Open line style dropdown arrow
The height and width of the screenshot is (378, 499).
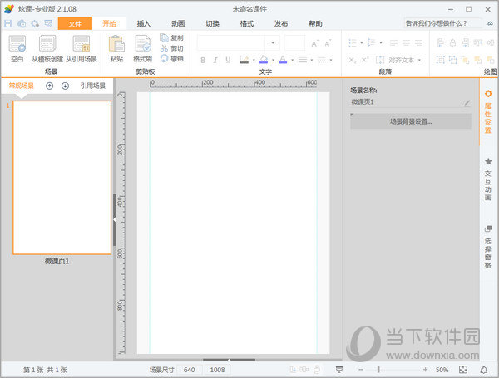pos(312,60)
